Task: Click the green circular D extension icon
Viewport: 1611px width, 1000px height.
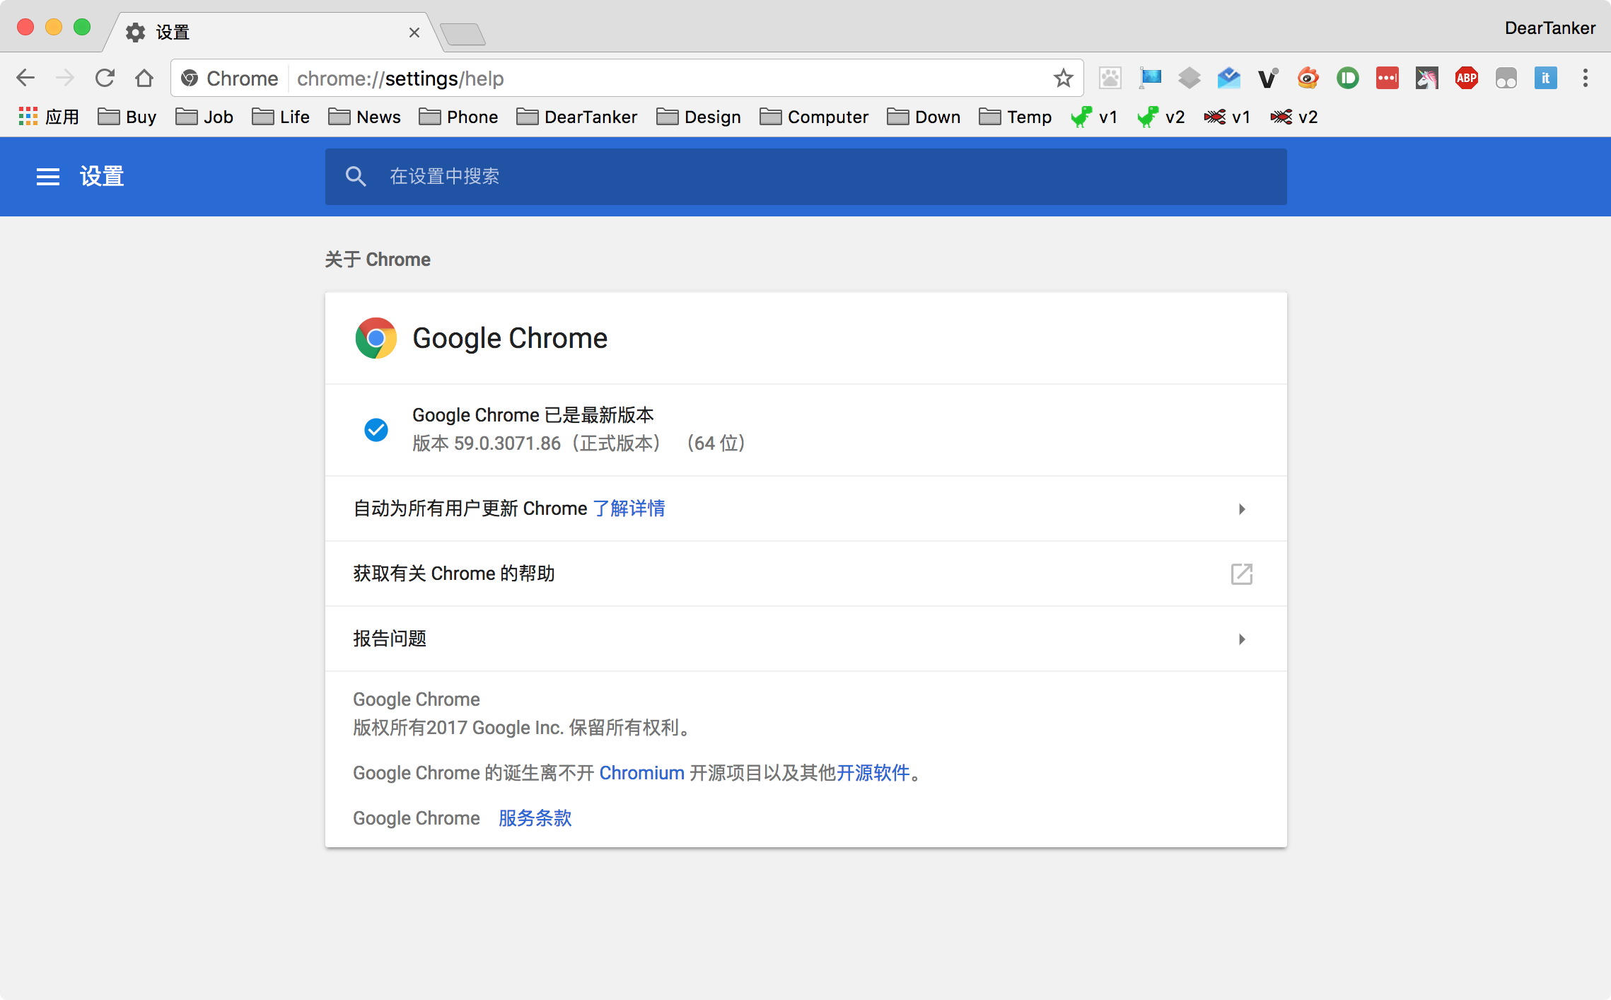Action: [x=1348, y=78]
